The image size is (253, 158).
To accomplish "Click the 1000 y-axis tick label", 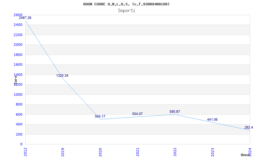I will pos(18,94).
